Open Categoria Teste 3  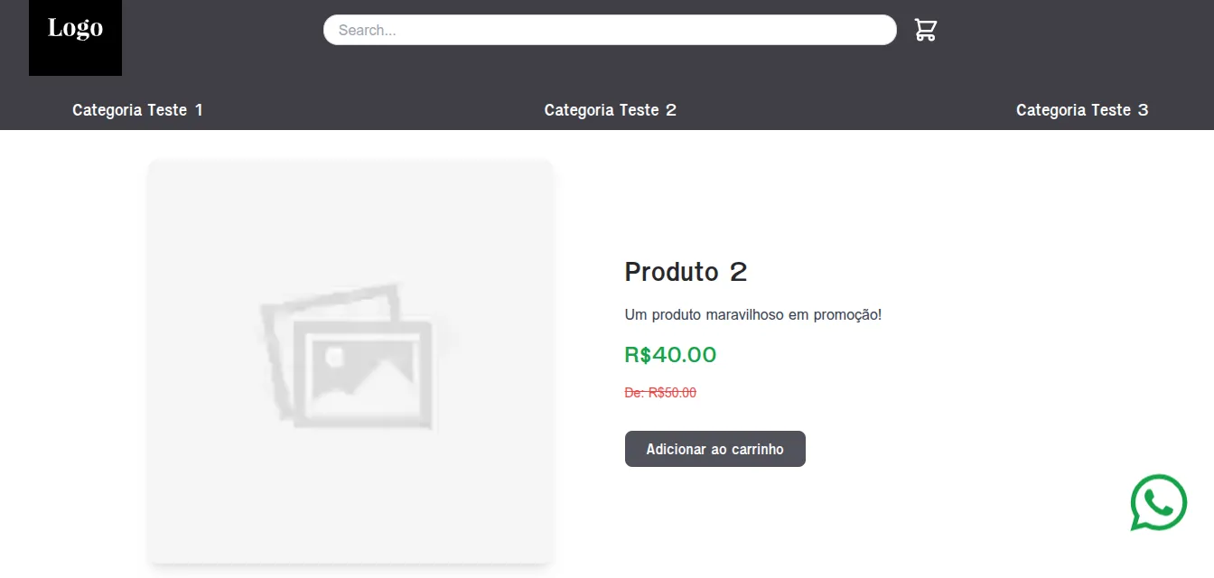point(1082,109)
